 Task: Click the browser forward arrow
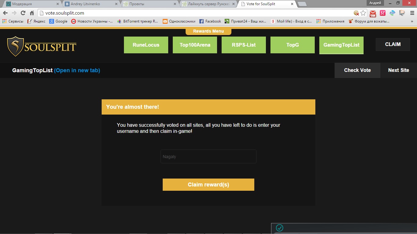click(14, 13)
